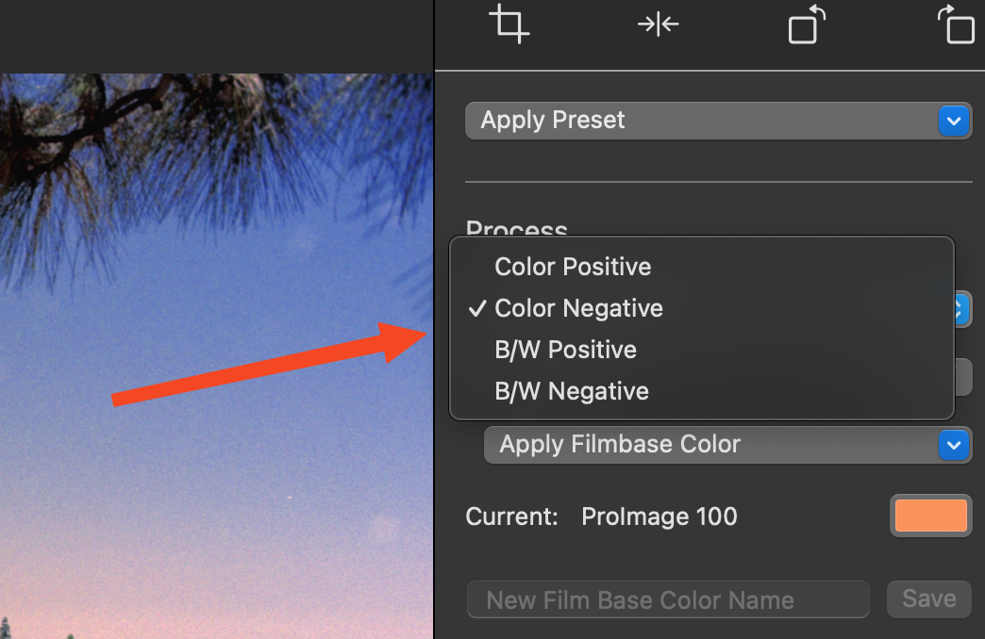Click the Process popup stepper arrows
The image size is (985, 639).
pos(962,309)
